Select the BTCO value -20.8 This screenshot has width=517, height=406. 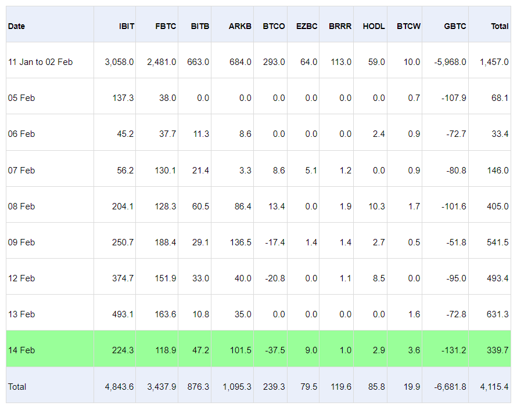(x=275, y=278)
